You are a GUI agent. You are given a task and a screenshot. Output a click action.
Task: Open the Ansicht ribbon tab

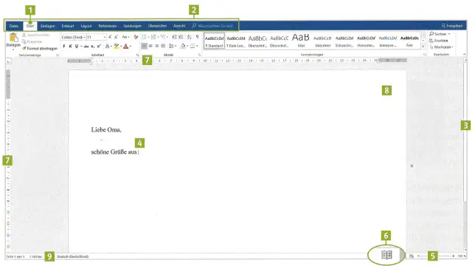point(179,26)
